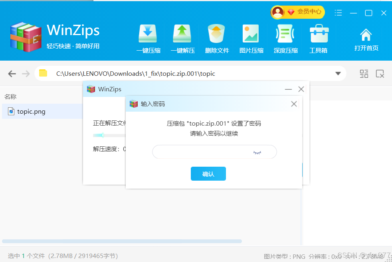This screenshot has height=262, width=392.
Task: Maximize the main WinZips window
Action: 368,13
